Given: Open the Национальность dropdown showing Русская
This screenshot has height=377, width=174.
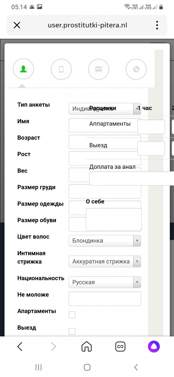Looking at the screenshot, I should point(105,282).
